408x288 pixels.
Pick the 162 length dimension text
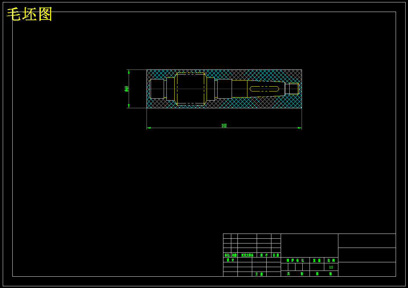224,126
